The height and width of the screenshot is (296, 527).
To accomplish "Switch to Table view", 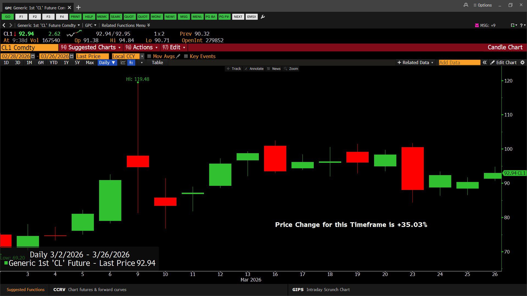I will pyautogui.click(x=157, y=62).
